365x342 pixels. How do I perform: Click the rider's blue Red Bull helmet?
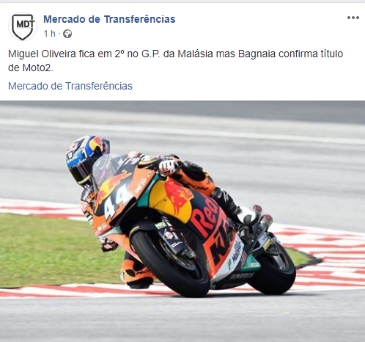86,159
